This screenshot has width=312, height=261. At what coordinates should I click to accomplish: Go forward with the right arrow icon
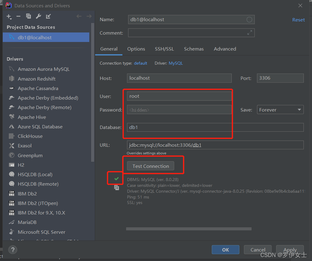(89, 16)
